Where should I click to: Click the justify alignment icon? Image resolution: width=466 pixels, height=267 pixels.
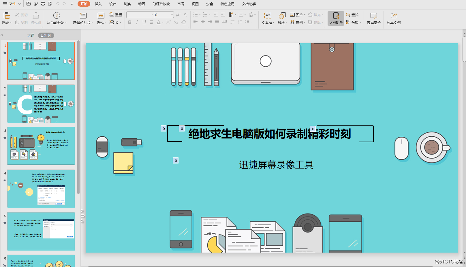click(217, 22)
